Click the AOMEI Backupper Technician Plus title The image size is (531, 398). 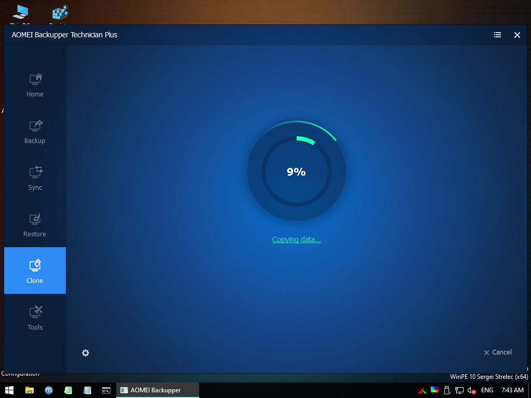(x=64, y=35)
